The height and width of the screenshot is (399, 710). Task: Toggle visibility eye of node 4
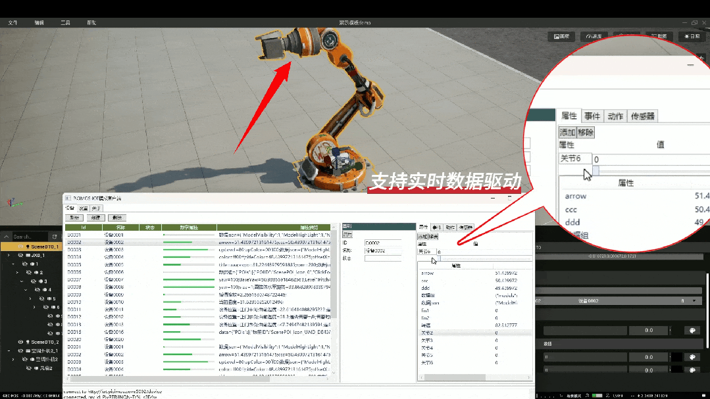coord(38,289)
